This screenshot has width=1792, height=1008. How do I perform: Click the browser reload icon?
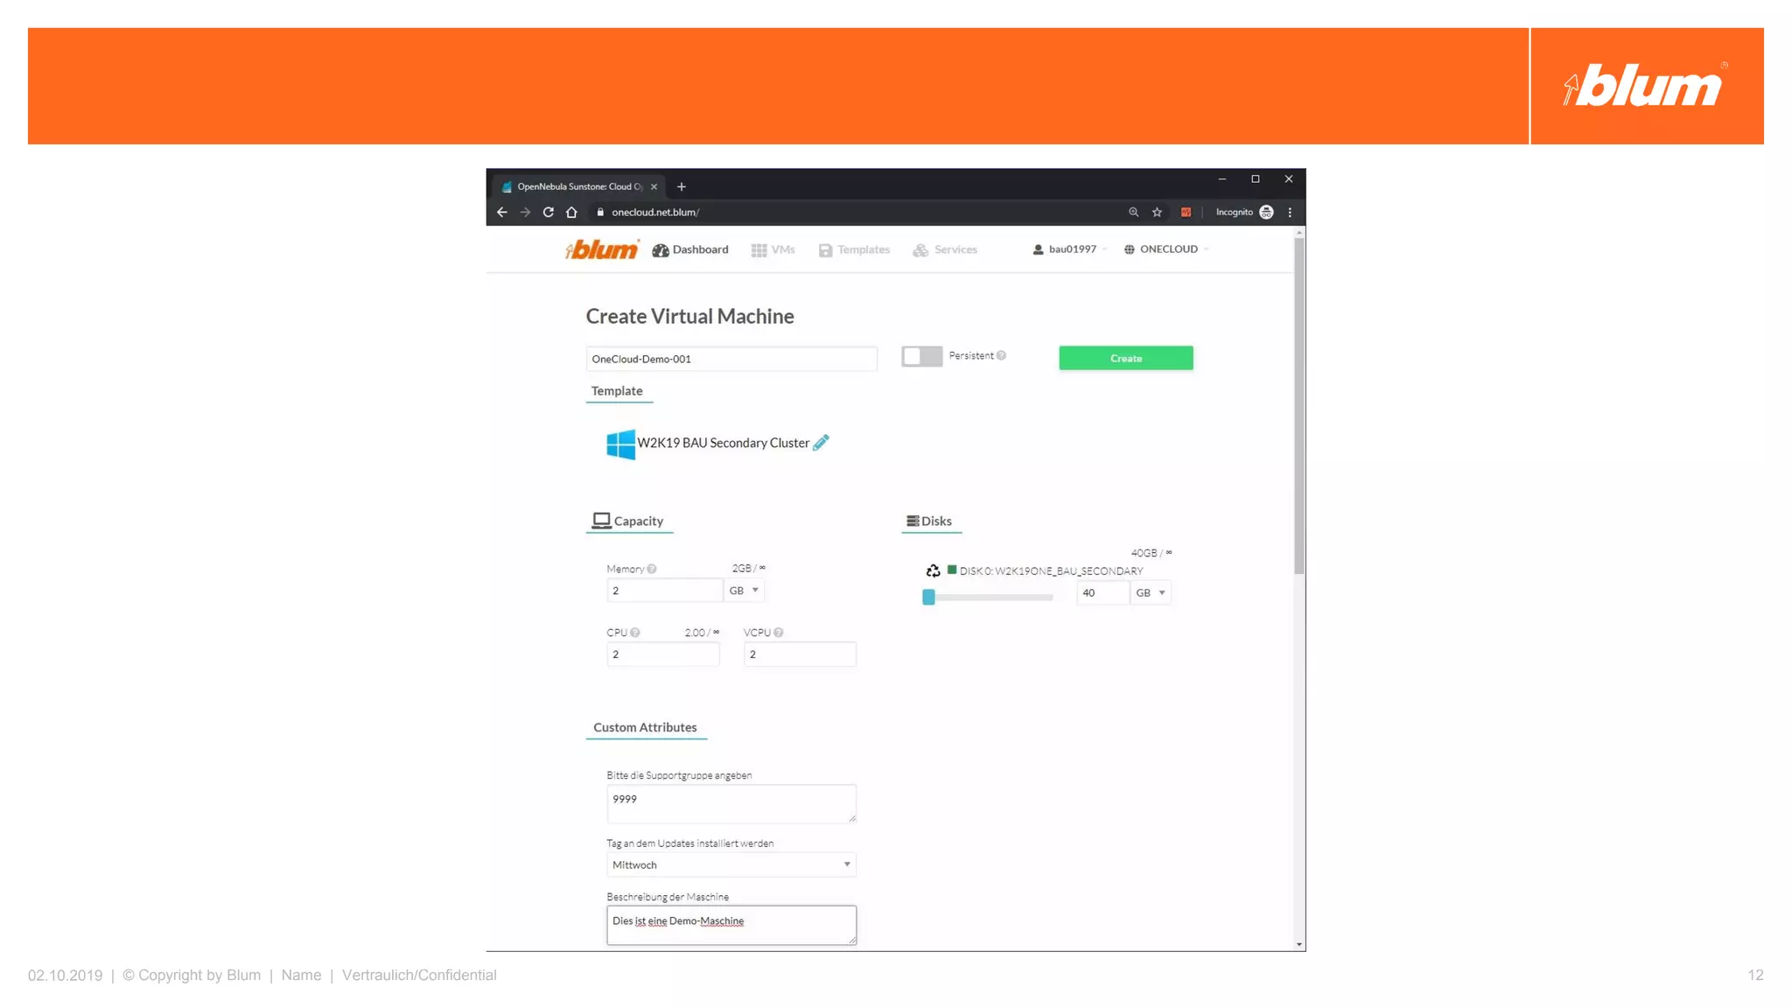[x=549, y=212]
